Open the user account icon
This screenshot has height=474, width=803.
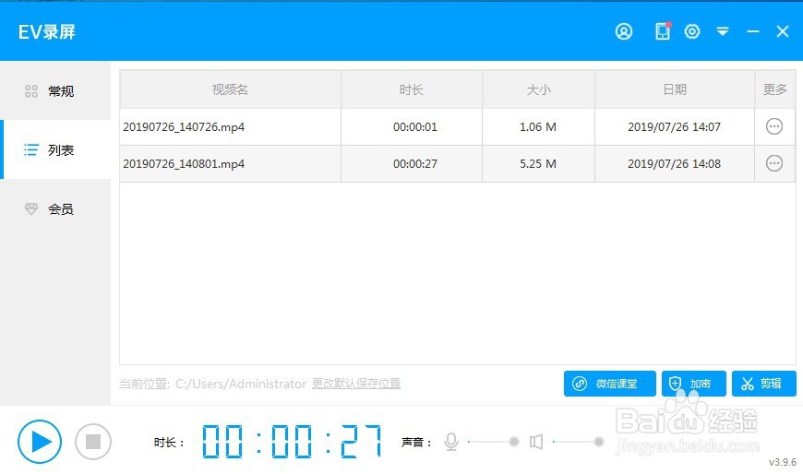pyautogui.click(x=624, y=31)
